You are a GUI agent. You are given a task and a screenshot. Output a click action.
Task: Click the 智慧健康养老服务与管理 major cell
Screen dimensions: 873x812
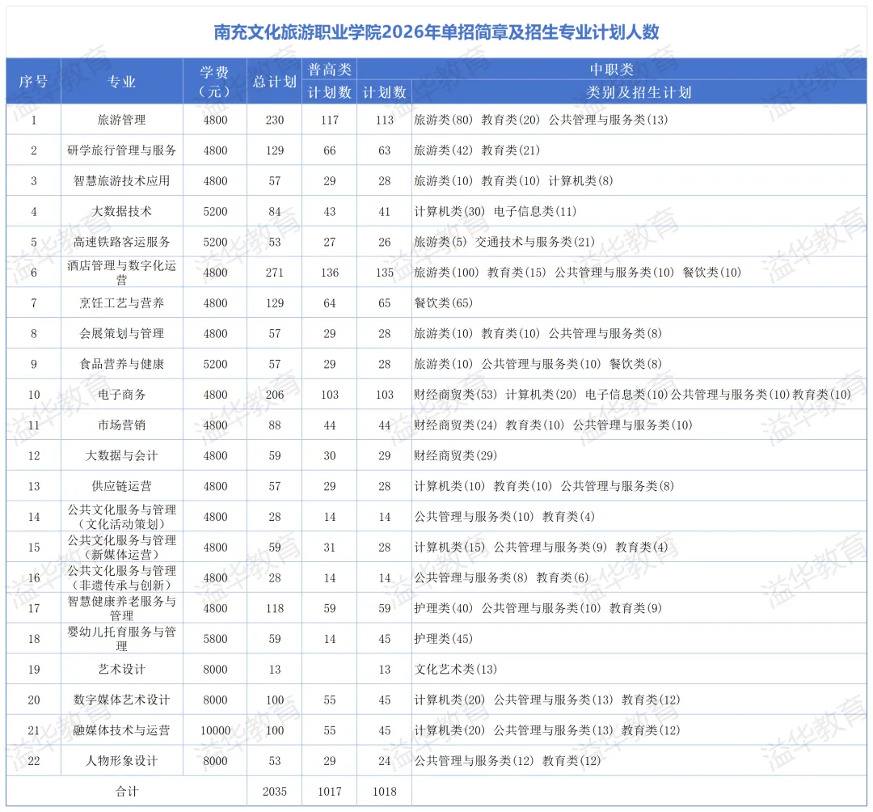(x=122, y=608)
